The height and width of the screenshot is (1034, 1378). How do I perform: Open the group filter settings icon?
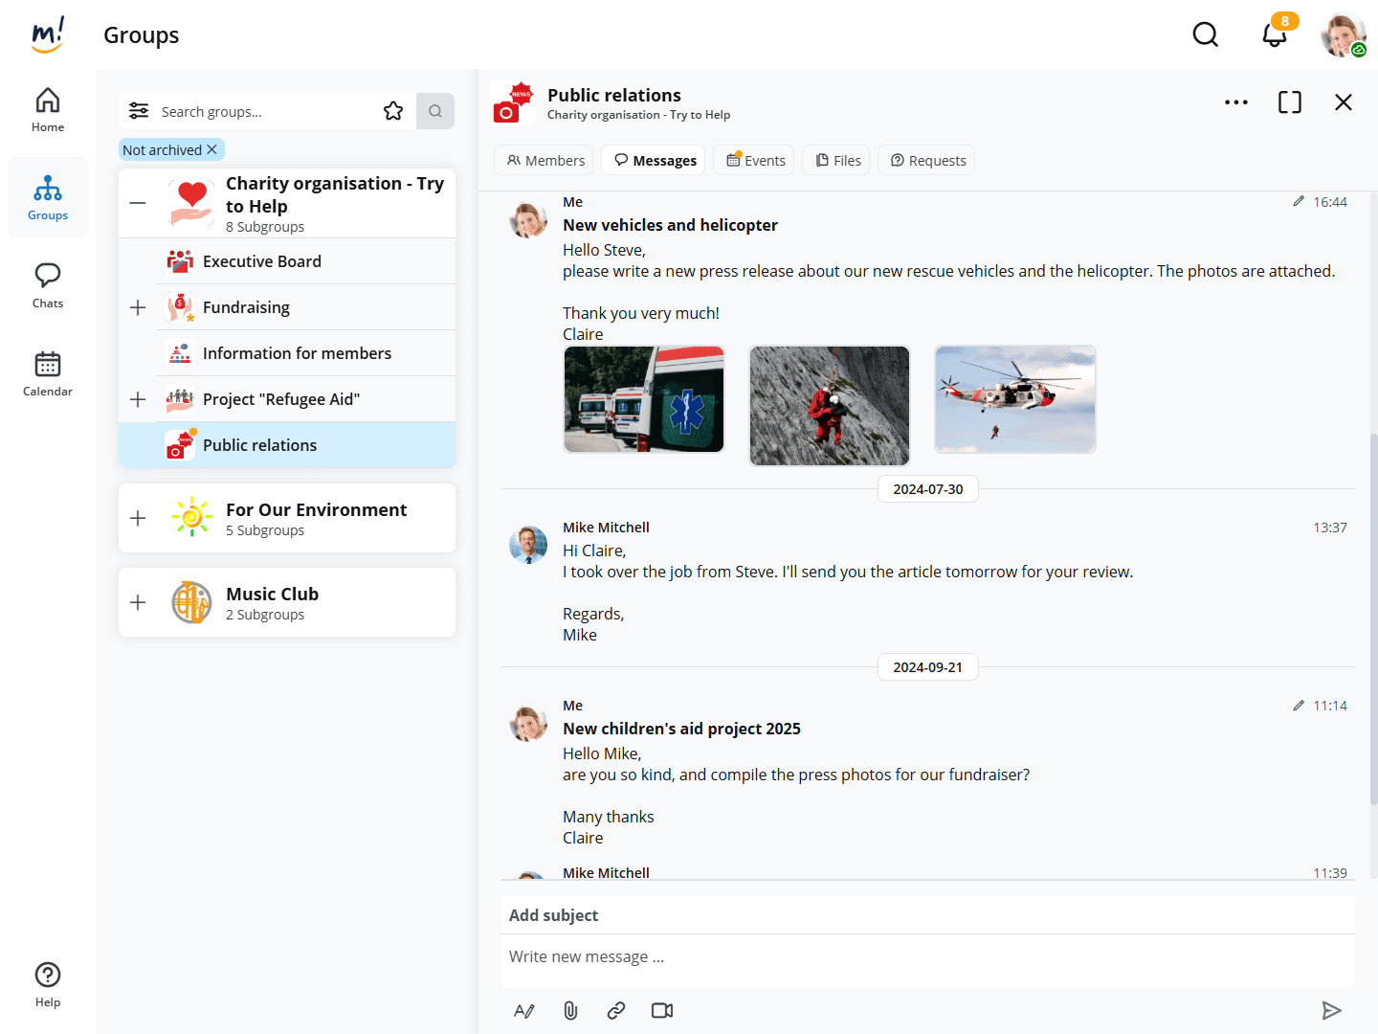tap(139, 111)
